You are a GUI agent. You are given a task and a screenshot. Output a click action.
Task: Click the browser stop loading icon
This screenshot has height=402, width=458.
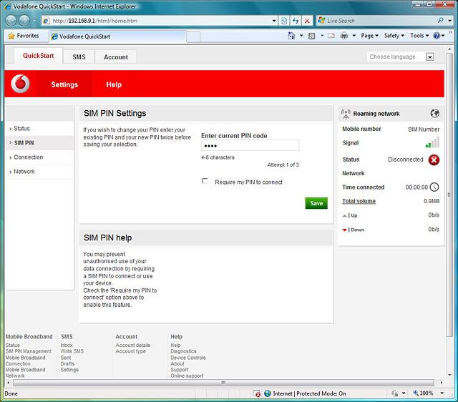(x=307, y=21)
